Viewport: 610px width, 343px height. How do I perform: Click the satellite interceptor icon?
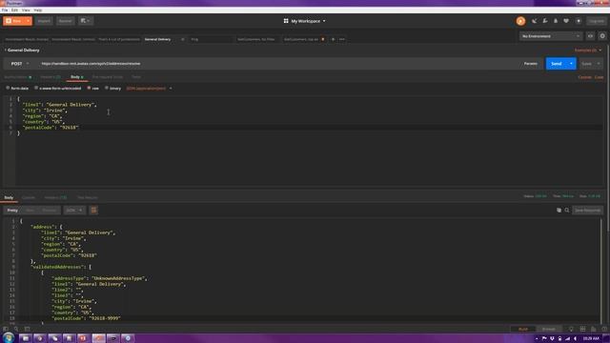(x=534, y=21)
